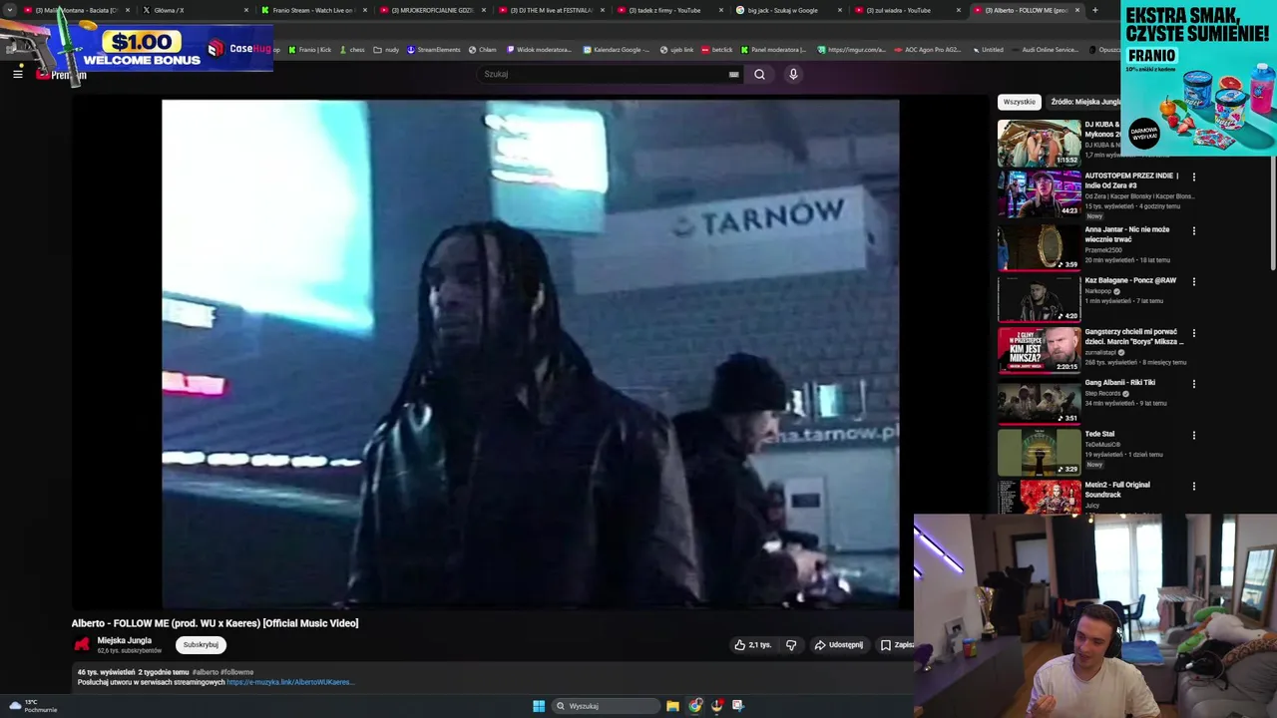Select the 'Źródło: Miejska Jungla' chip
This screenshot has height=718, width=1277.
click(x=1085, y=102)
